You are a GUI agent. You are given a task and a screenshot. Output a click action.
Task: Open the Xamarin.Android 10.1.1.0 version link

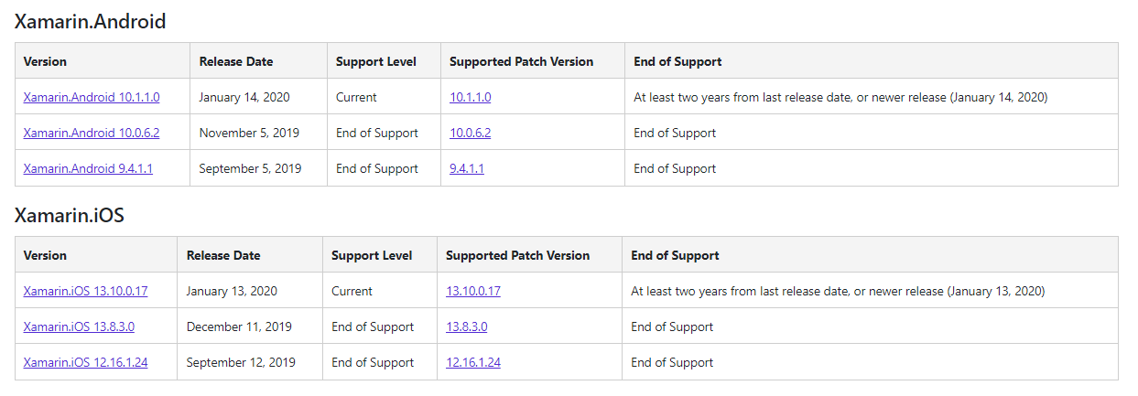tap(92, 97)
